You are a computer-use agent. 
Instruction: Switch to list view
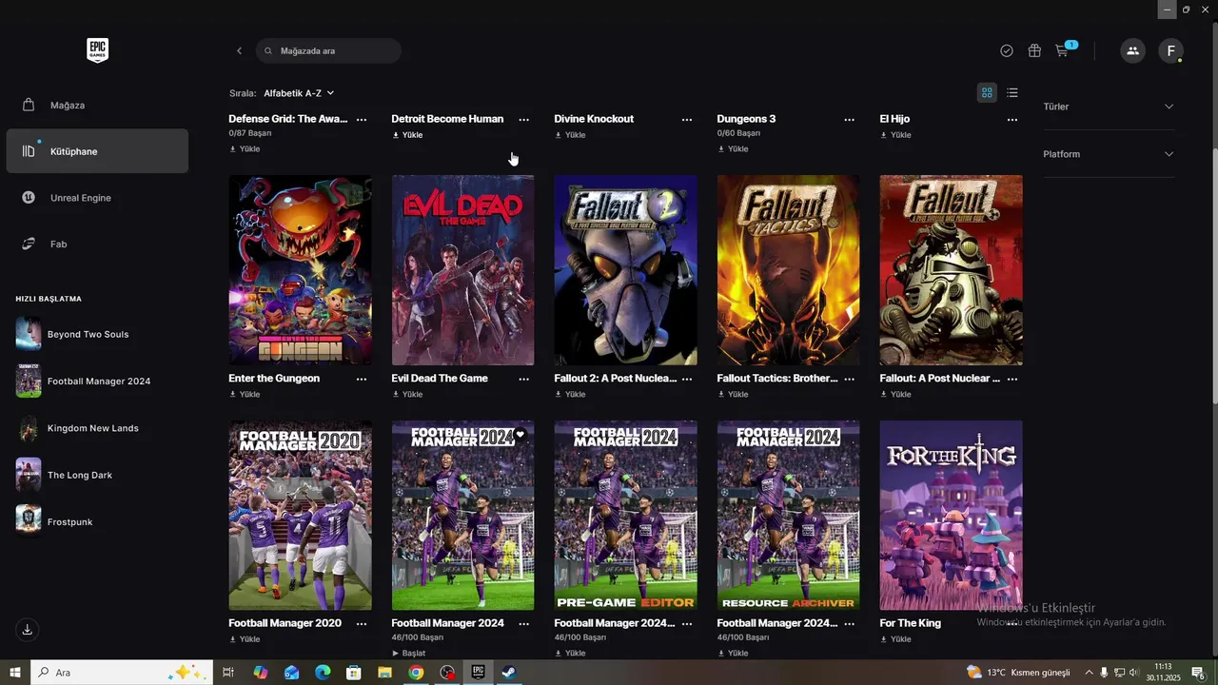(x=1012, y=92)
